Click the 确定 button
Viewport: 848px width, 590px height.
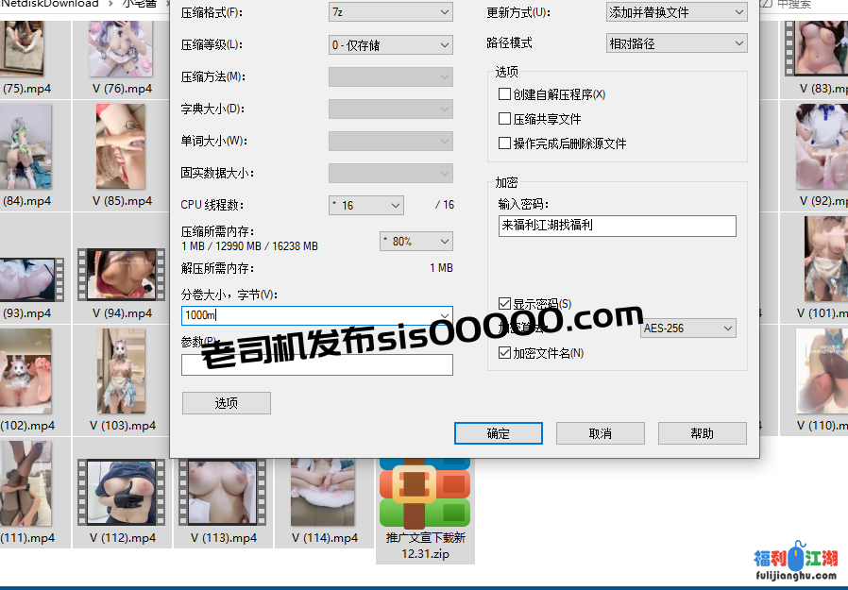pyautogui.click(x=499, y=433)
